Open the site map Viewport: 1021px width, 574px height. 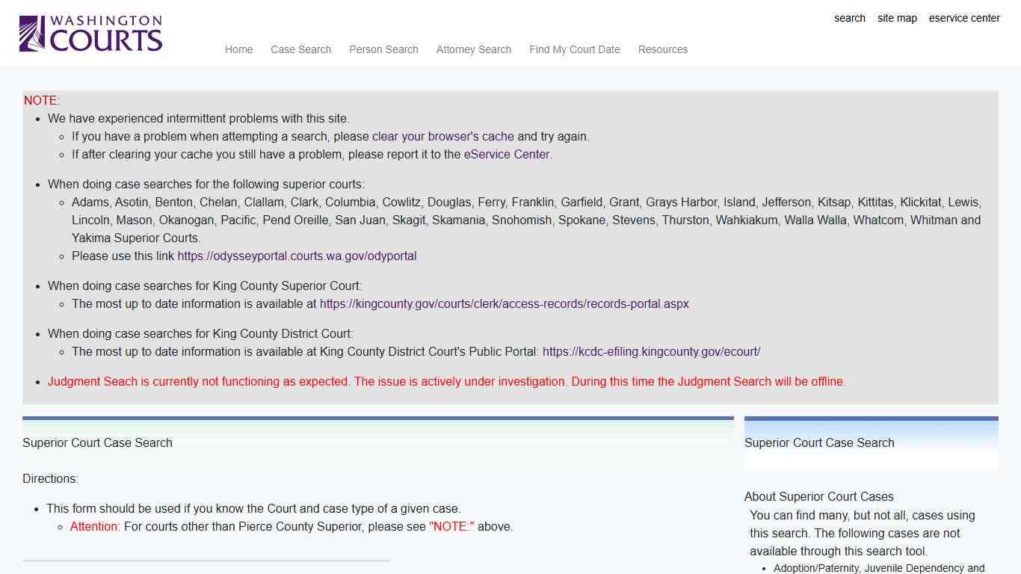pyautogui.click(x=897, y=18)
